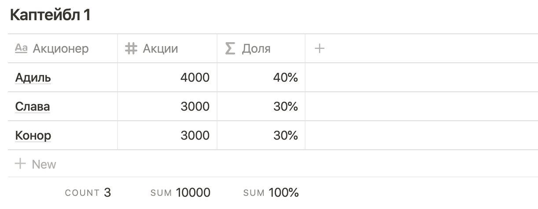Select the 3000 shares cell for Слава

tap(167, 107)
